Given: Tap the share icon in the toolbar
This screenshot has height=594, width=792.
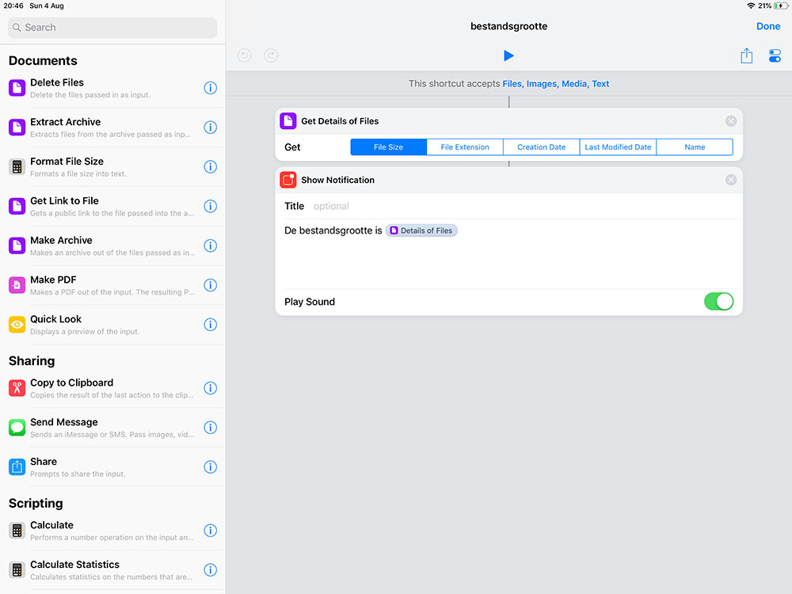Looking at the screenshot, I should 746,55.
